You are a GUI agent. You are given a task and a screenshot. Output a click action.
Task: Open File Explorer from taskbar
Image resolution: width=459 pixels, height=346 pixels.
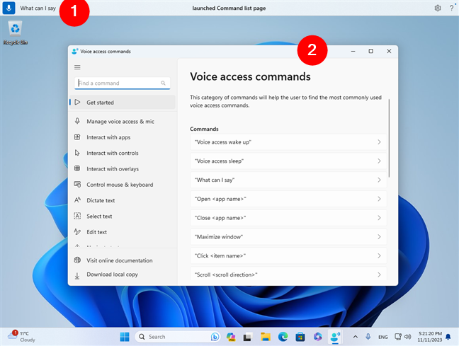pyautogui.click(x=266, y=337)
